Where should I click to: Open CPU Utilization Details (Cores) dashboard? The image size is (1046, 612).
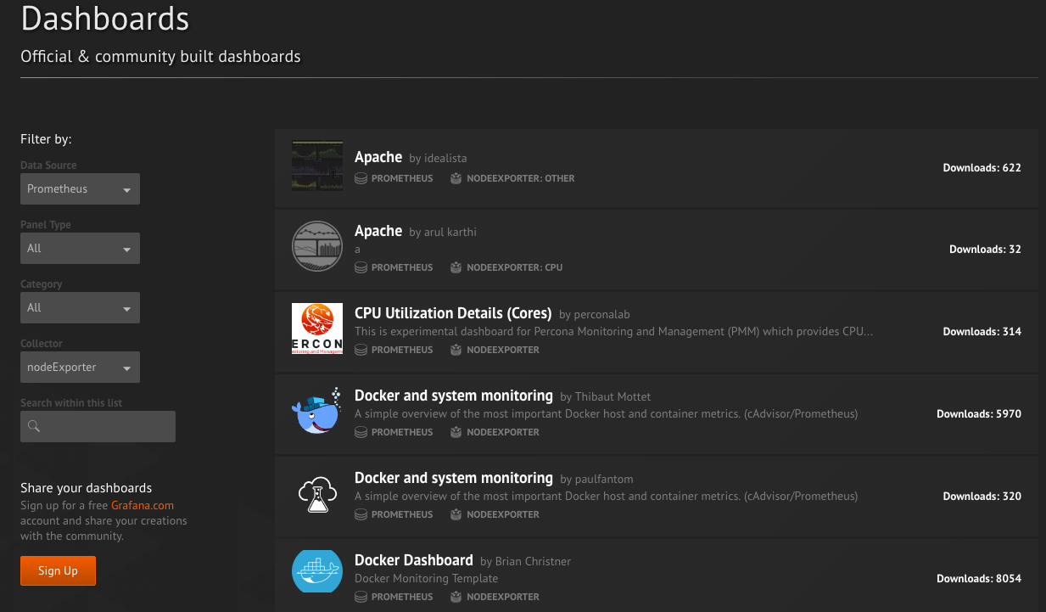[x=453, y=313]
